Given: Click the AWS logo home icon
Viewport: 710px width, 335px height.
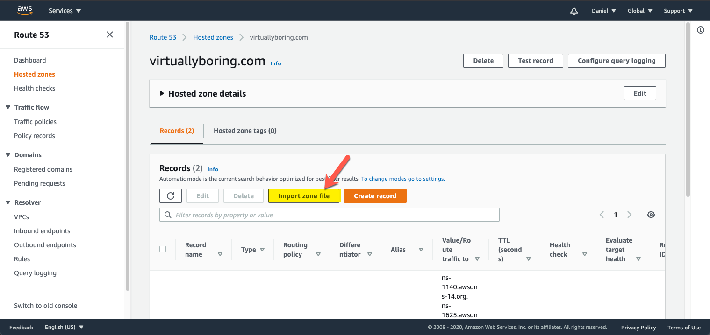Looking at the screenshot, I should 24,10.
